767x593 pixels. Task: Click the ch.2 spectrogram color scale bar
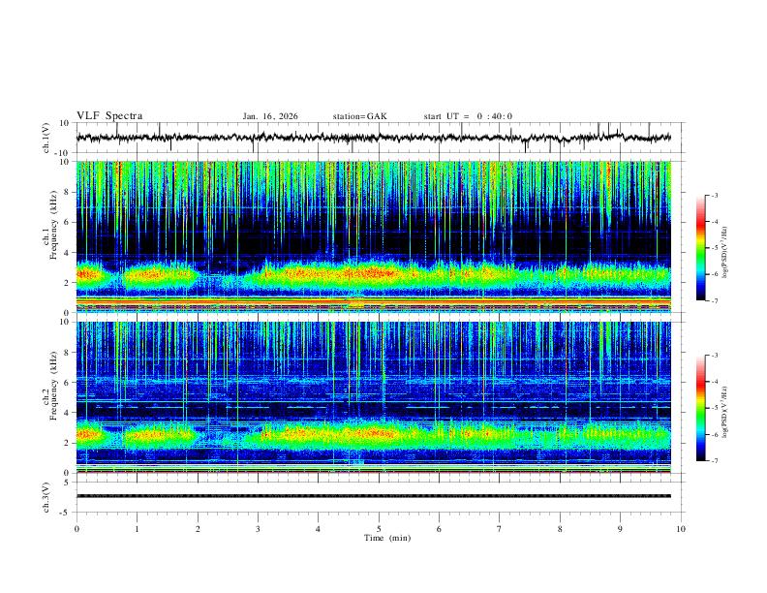pyautogui.click(x=700, y=408)
